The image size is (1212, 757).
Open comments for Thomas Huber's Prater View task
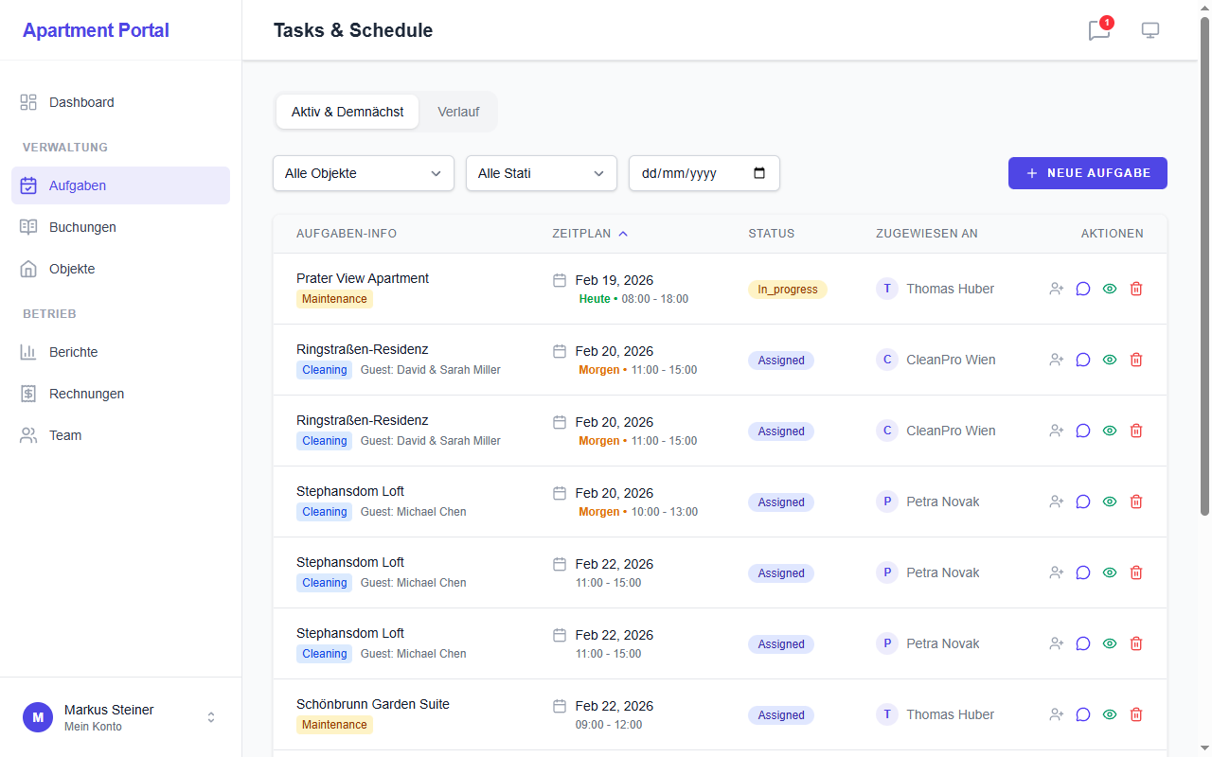pyautogui.click(x=1083, y=289)
